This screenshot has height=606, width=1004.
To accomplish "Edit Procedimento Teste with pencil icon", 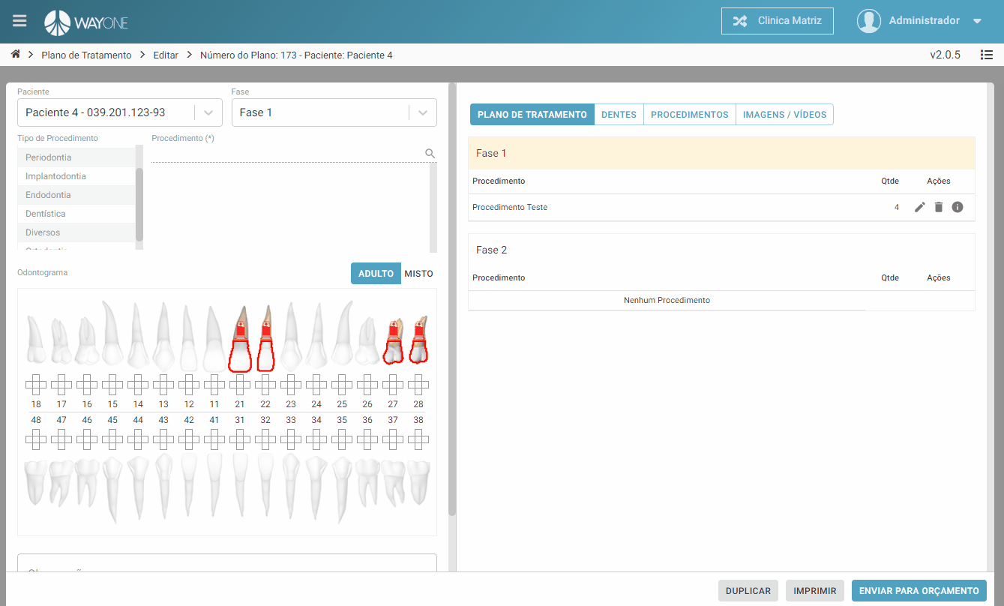I will (x=920, y=207).
